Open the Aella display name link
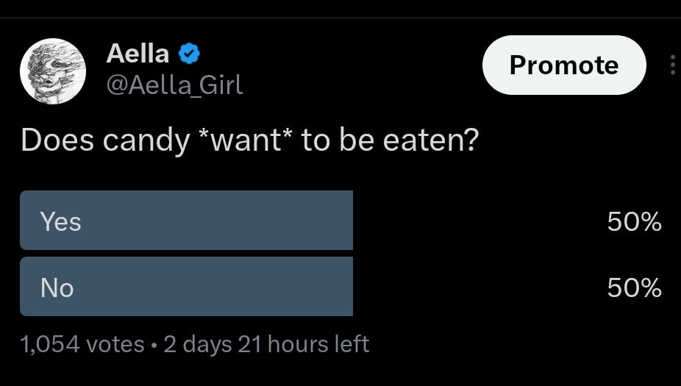Image resolution: width=681 pixels, height=386 pixels. coord(138,53)
